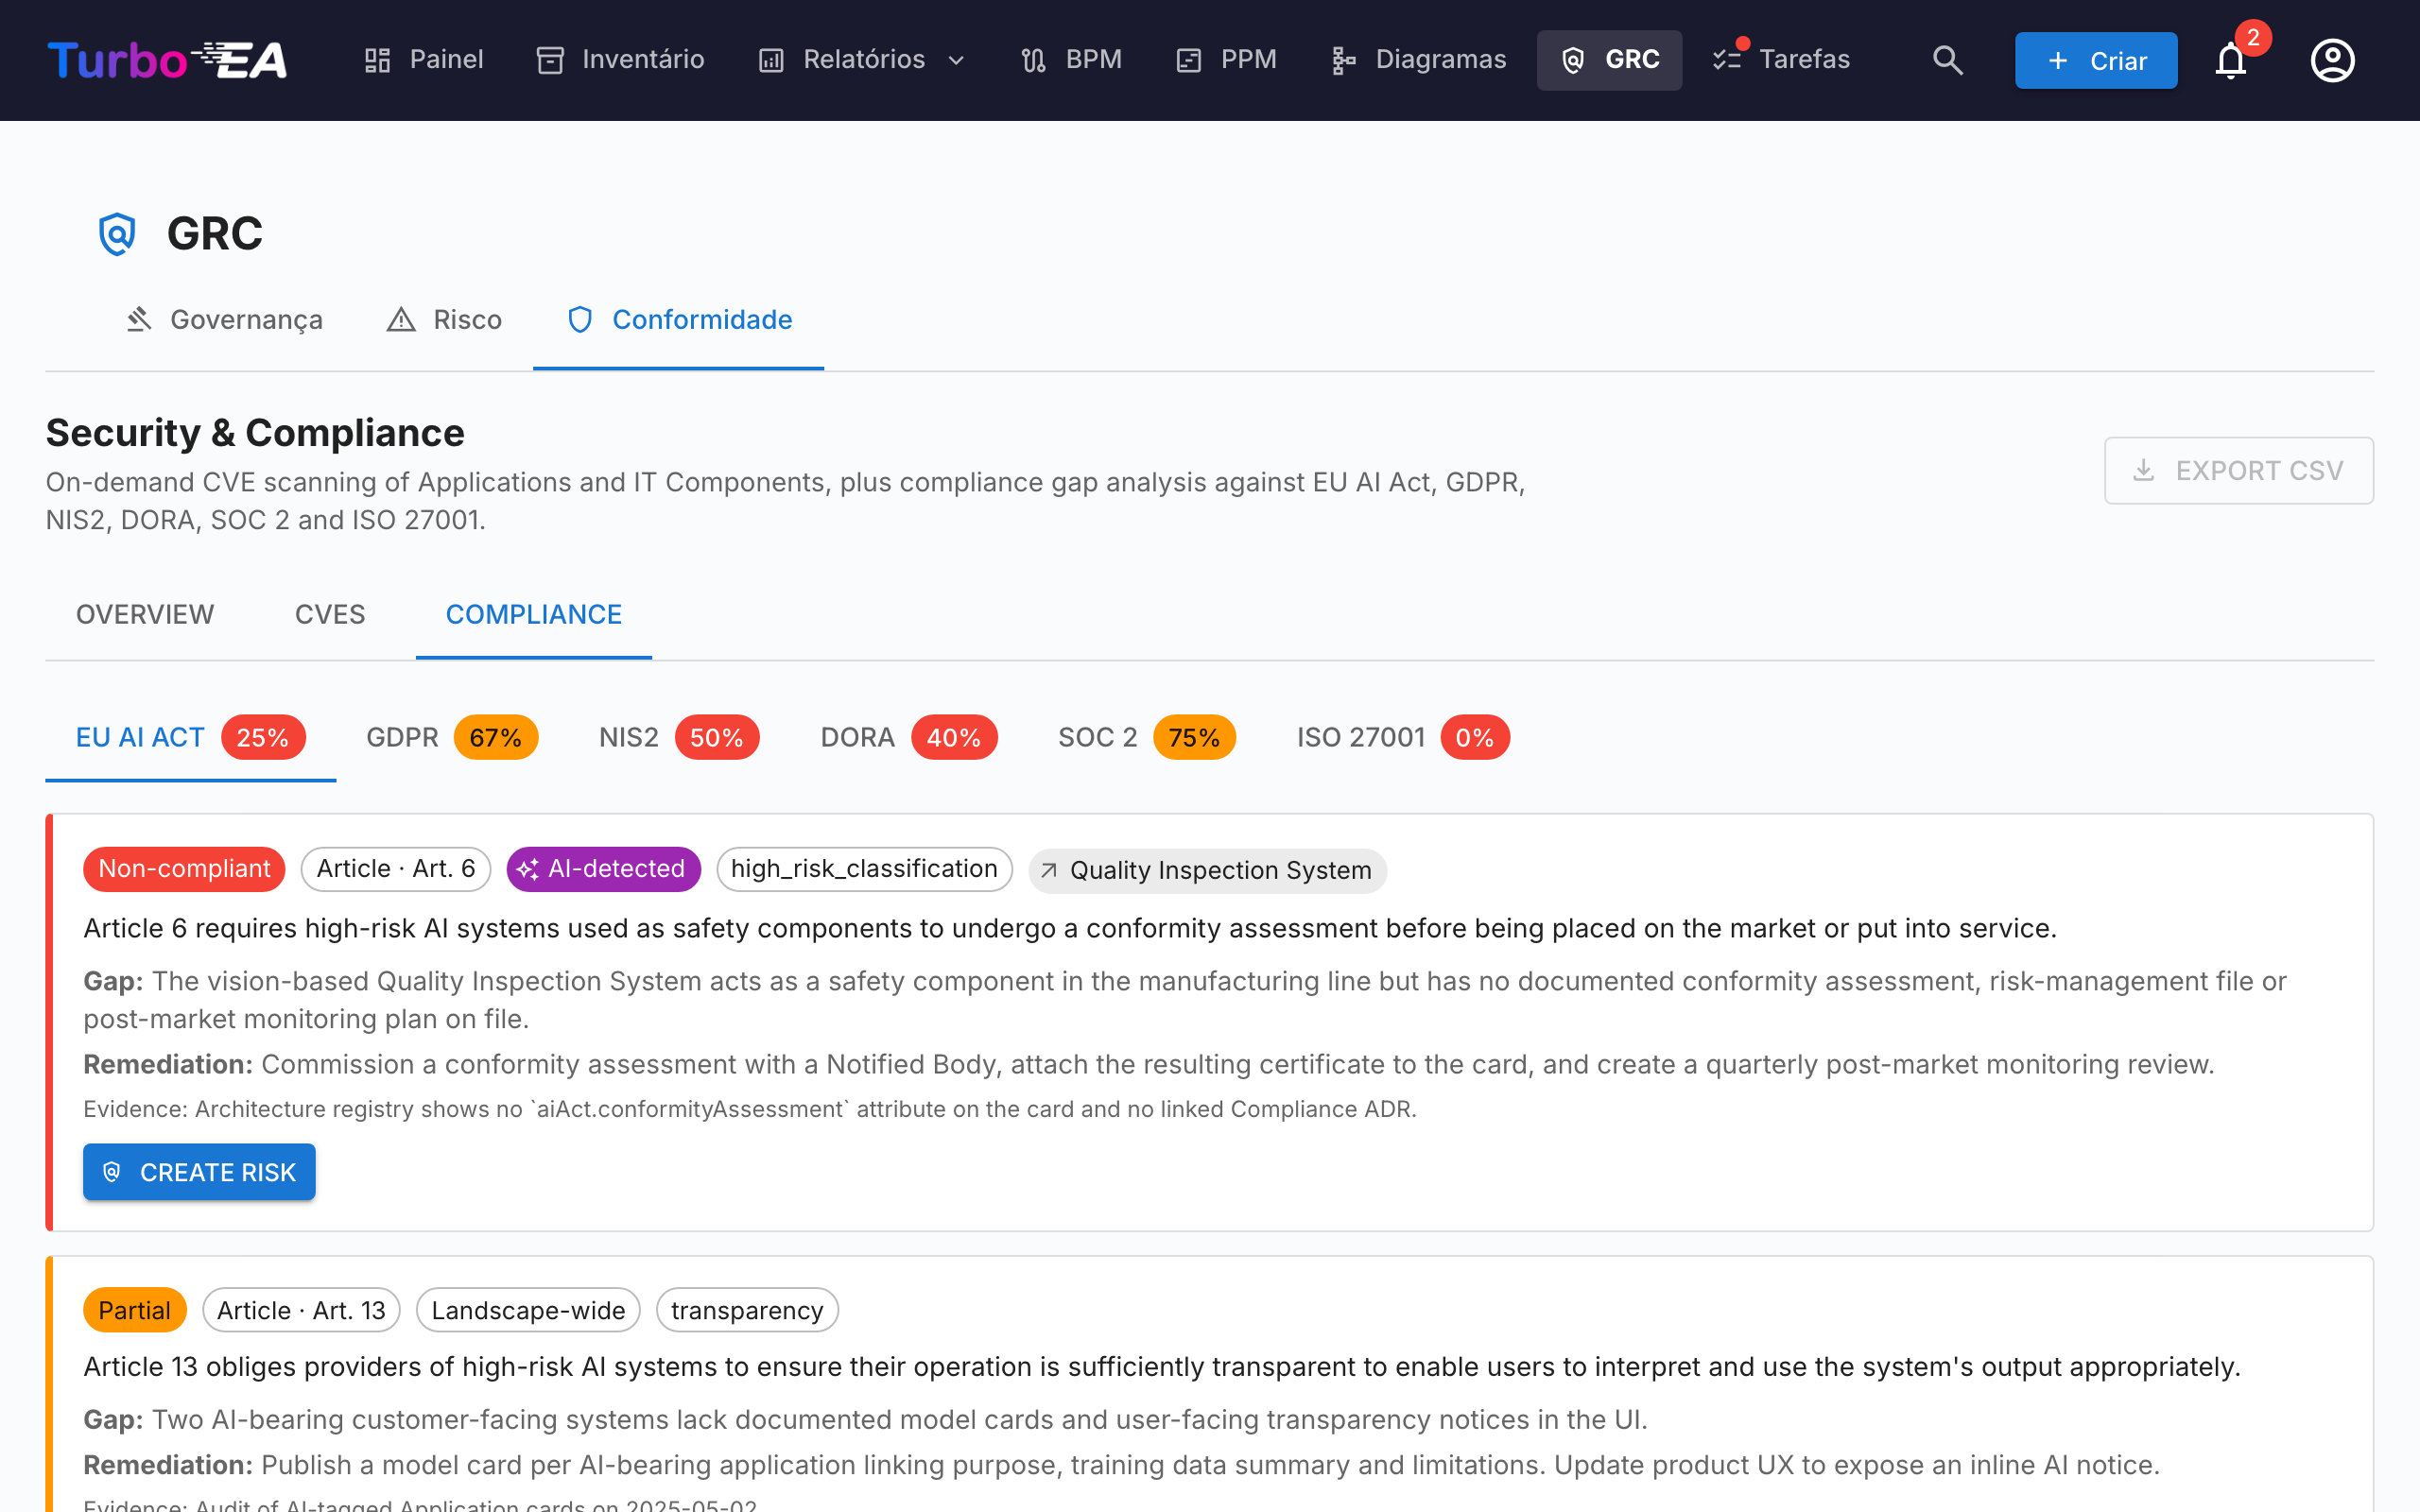The height and width of the screenshot is (1512, 2420).
Task: Click the Partial status chip
Action: pyautogui.click(x=135, y=1310)
